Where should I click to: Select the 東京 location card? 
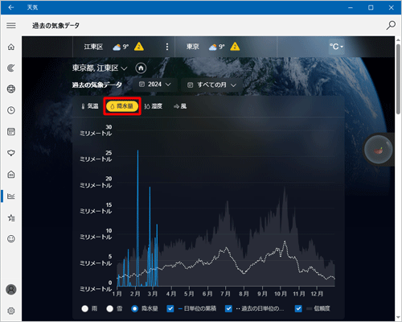click(x=226, y=47)
